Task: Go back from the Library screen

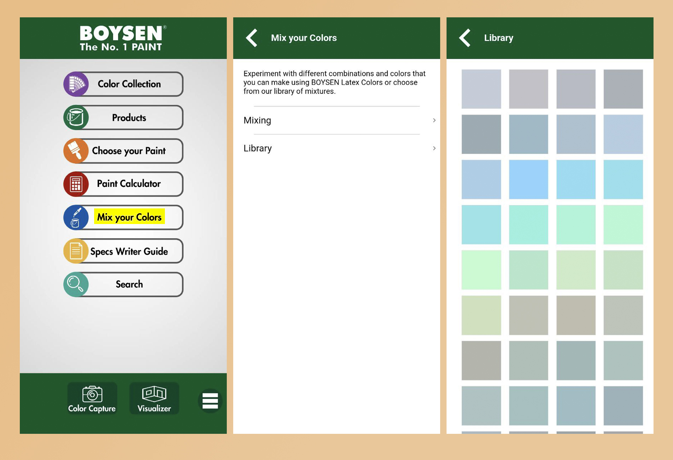Action: pyautogui.click(x=465, y=38)
